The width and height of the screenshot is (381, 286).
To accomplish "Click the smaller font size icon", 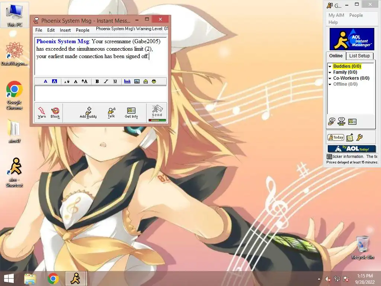I will [x=67, y=82].
